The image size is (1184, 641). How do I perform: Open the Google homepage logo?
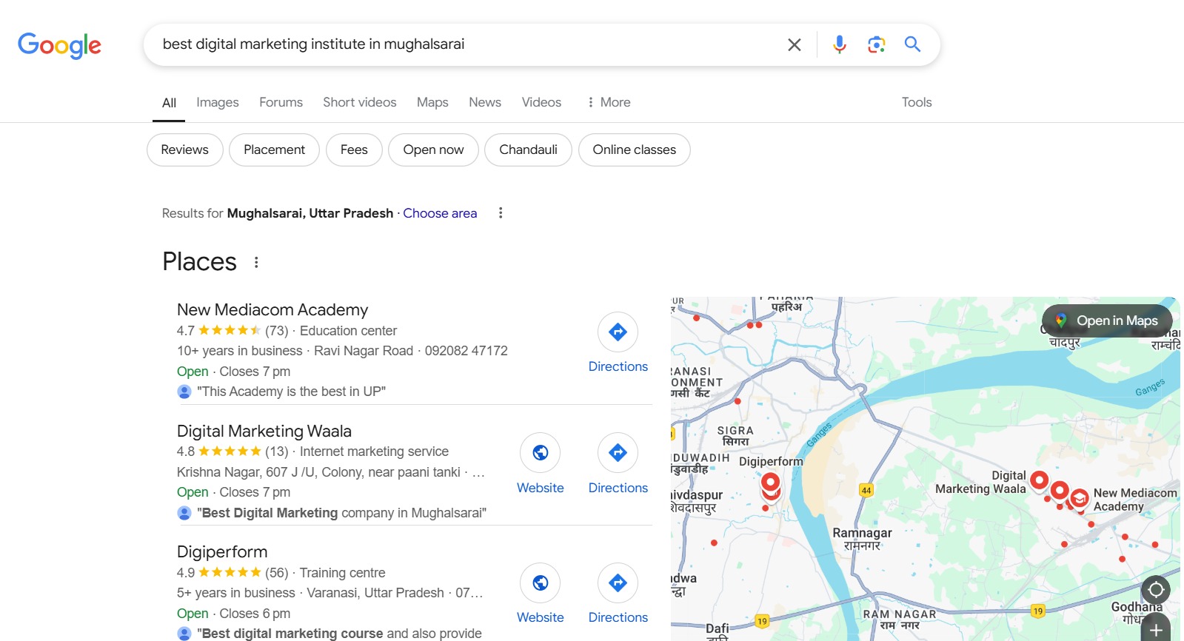tap(59, 45)
